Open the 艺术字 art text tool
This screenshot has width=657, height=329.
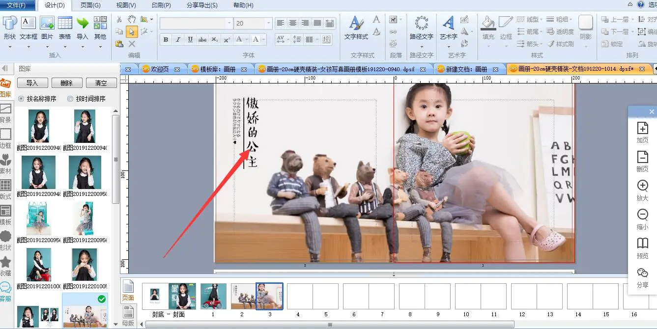click(x=448, y=27)
